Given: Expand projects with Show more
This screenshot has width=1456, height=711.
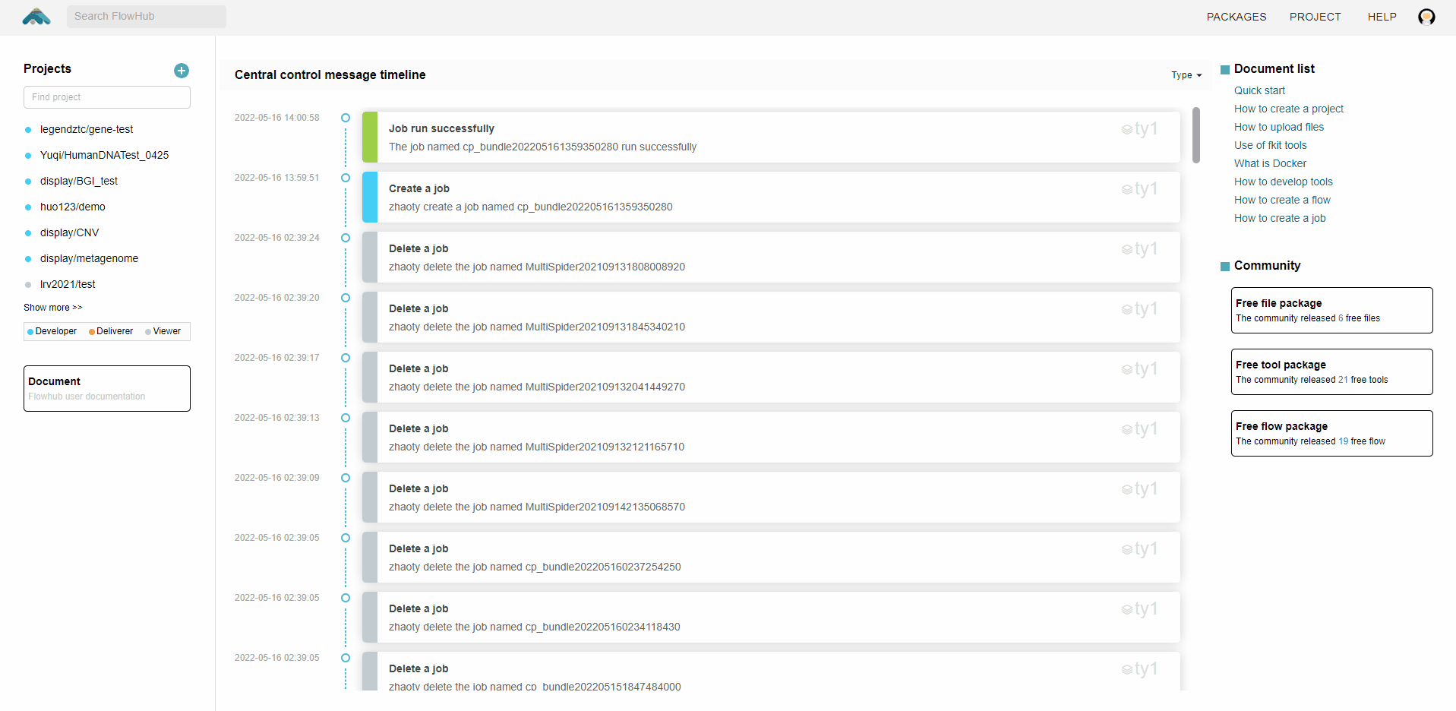Looking at the screenshot, I should click(x=52, y=308).
